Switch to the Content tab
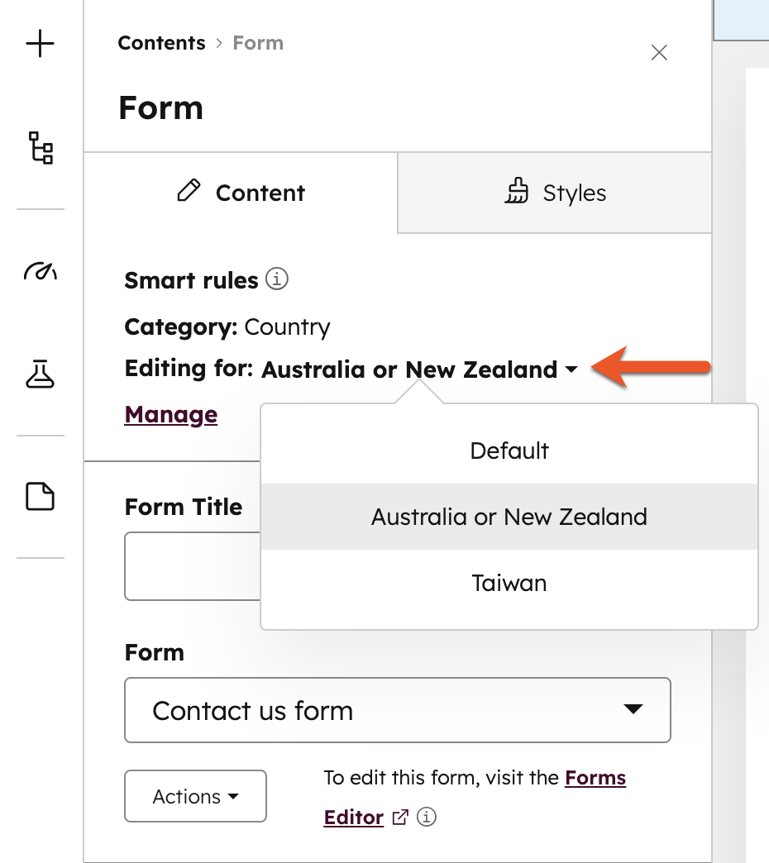 point(240,193)
